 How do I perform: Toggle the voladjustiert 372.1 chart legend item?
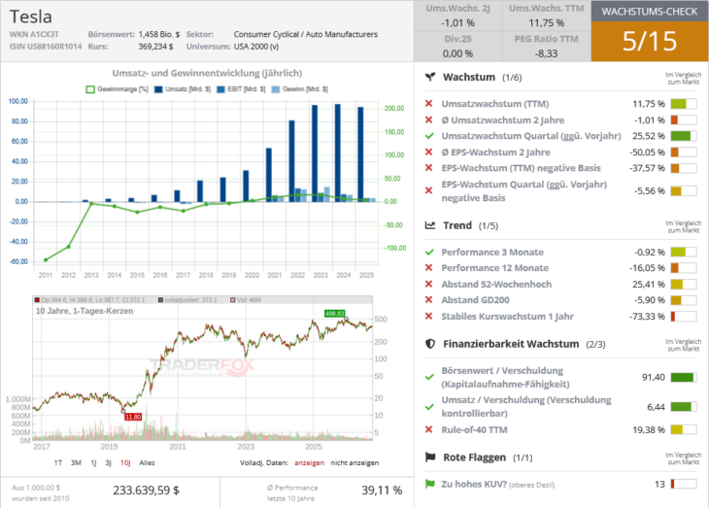[x=187, y=300]
